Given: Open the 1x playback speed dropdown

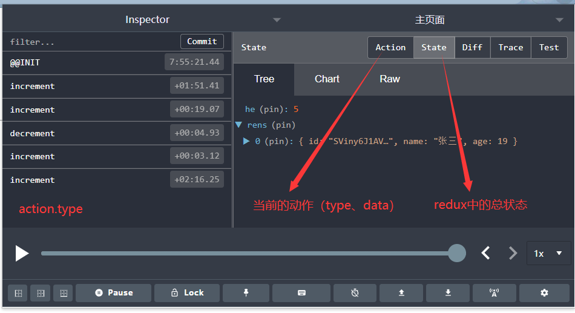Looking at the screenshot, I should 548,253.
